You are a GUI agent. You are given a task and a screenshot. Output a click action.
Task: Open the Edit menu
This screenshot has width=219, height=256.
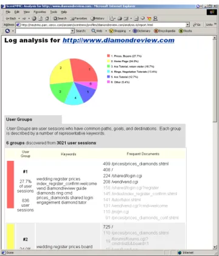click(17, 12)
